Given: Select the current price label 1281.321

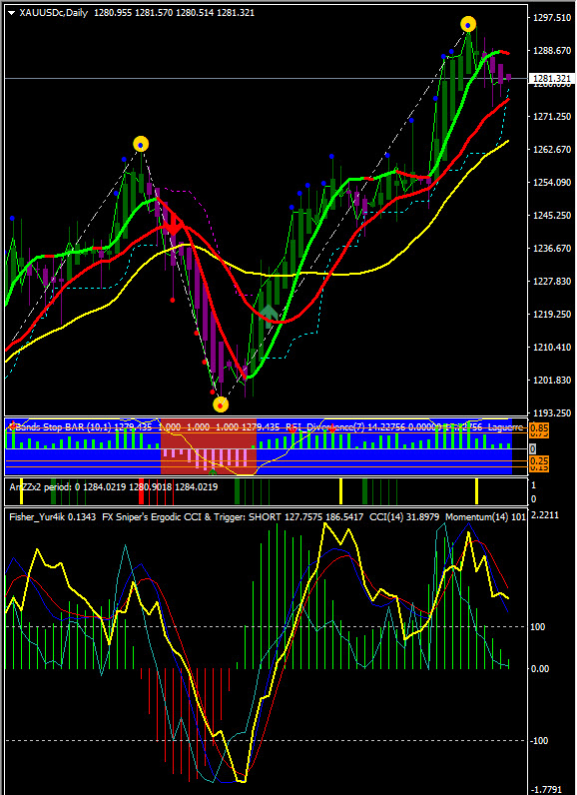Looking at the screenshot, I should 551,79.
